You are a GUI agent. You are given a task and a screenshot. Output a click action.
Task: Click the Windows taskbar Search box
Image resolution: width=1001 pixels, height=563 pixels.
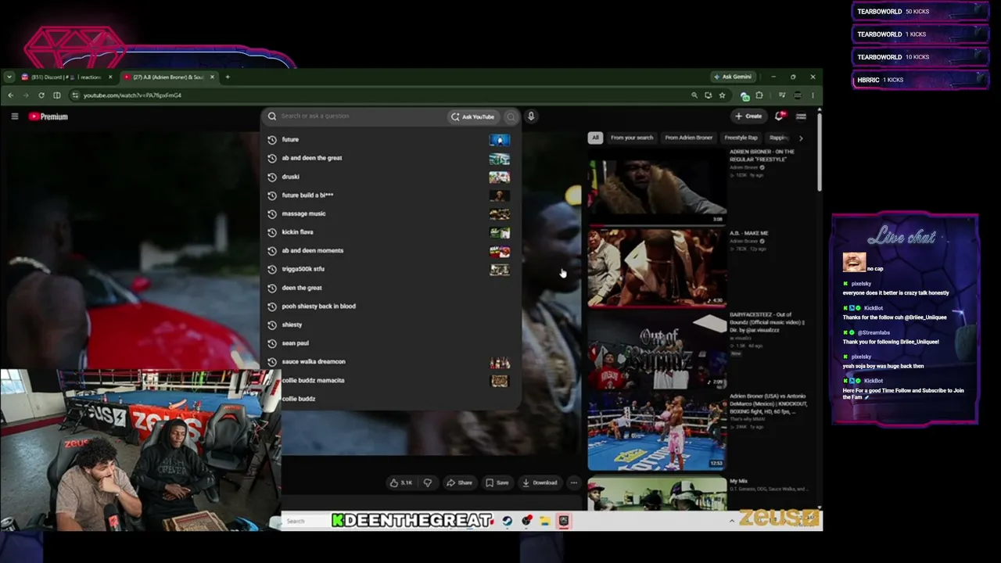click(304, 521)
